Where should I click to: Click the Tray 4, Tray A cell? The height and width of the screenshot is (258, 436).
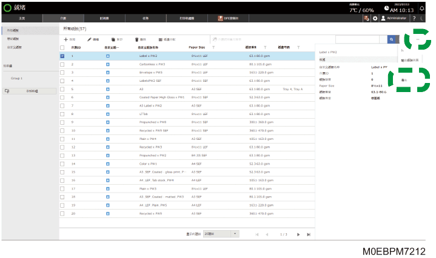point(292,89)
